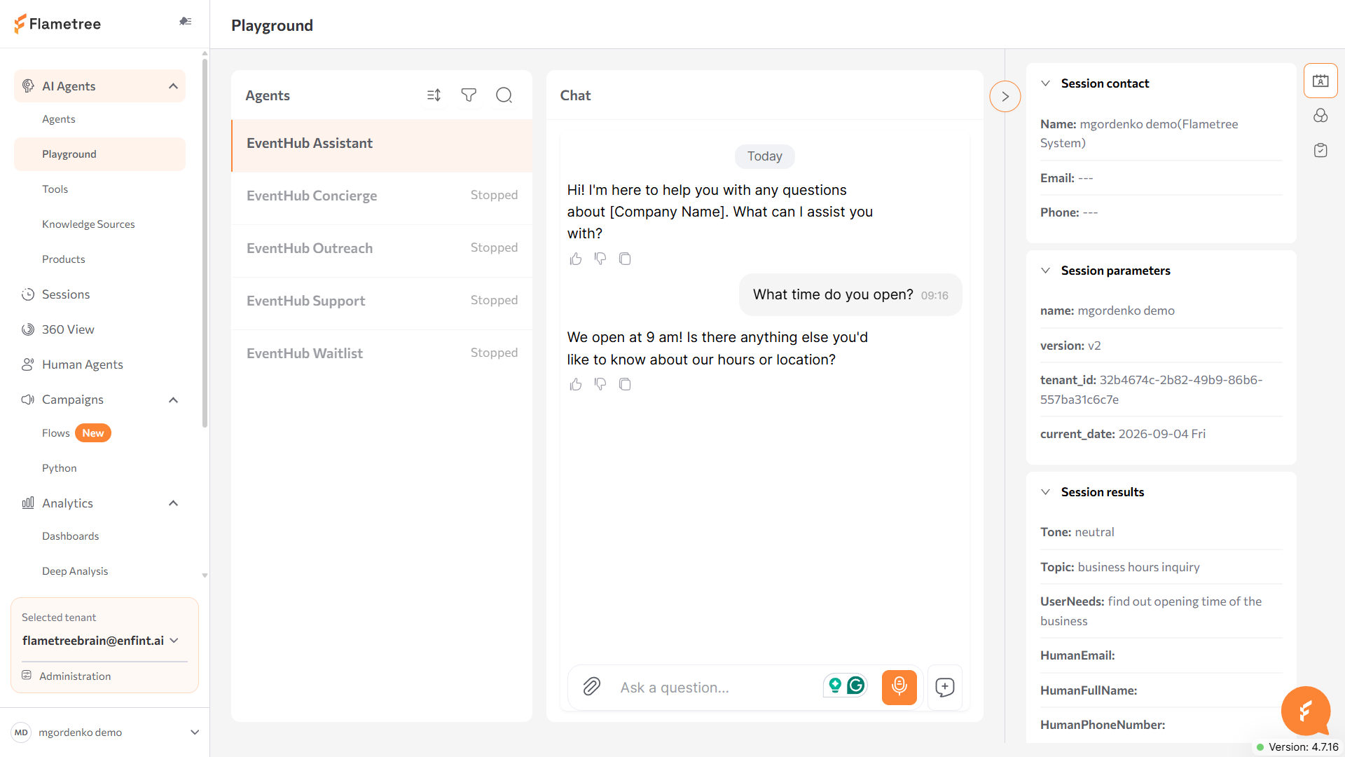Open the contact card icon in right rail

[1320, 81]
